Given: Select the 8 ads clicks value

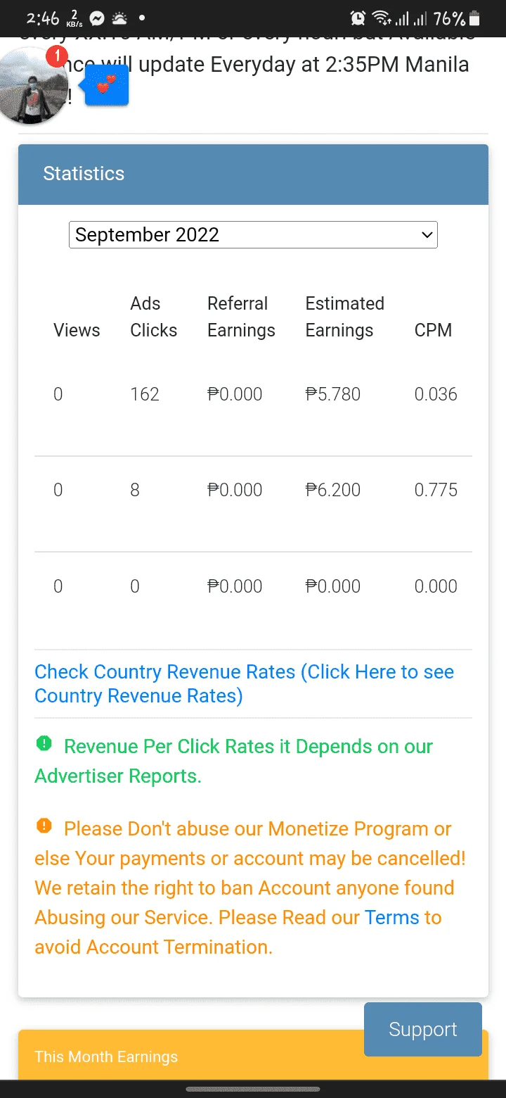Looking at the screenshot, I should pos(135,490).
